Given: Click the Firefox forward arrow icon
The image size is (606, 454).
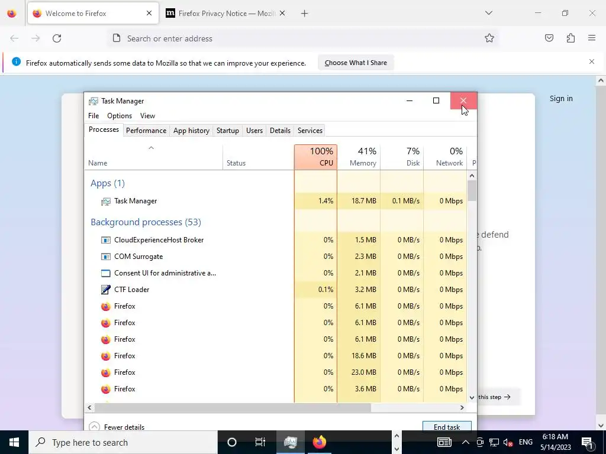Looking at the screenshot, I should 36,38.
